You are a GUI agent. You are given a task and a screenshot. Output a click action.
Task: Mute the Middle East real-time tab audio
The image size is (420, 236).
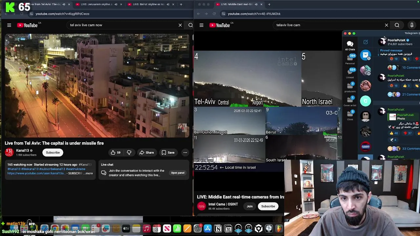pos(256,4)
